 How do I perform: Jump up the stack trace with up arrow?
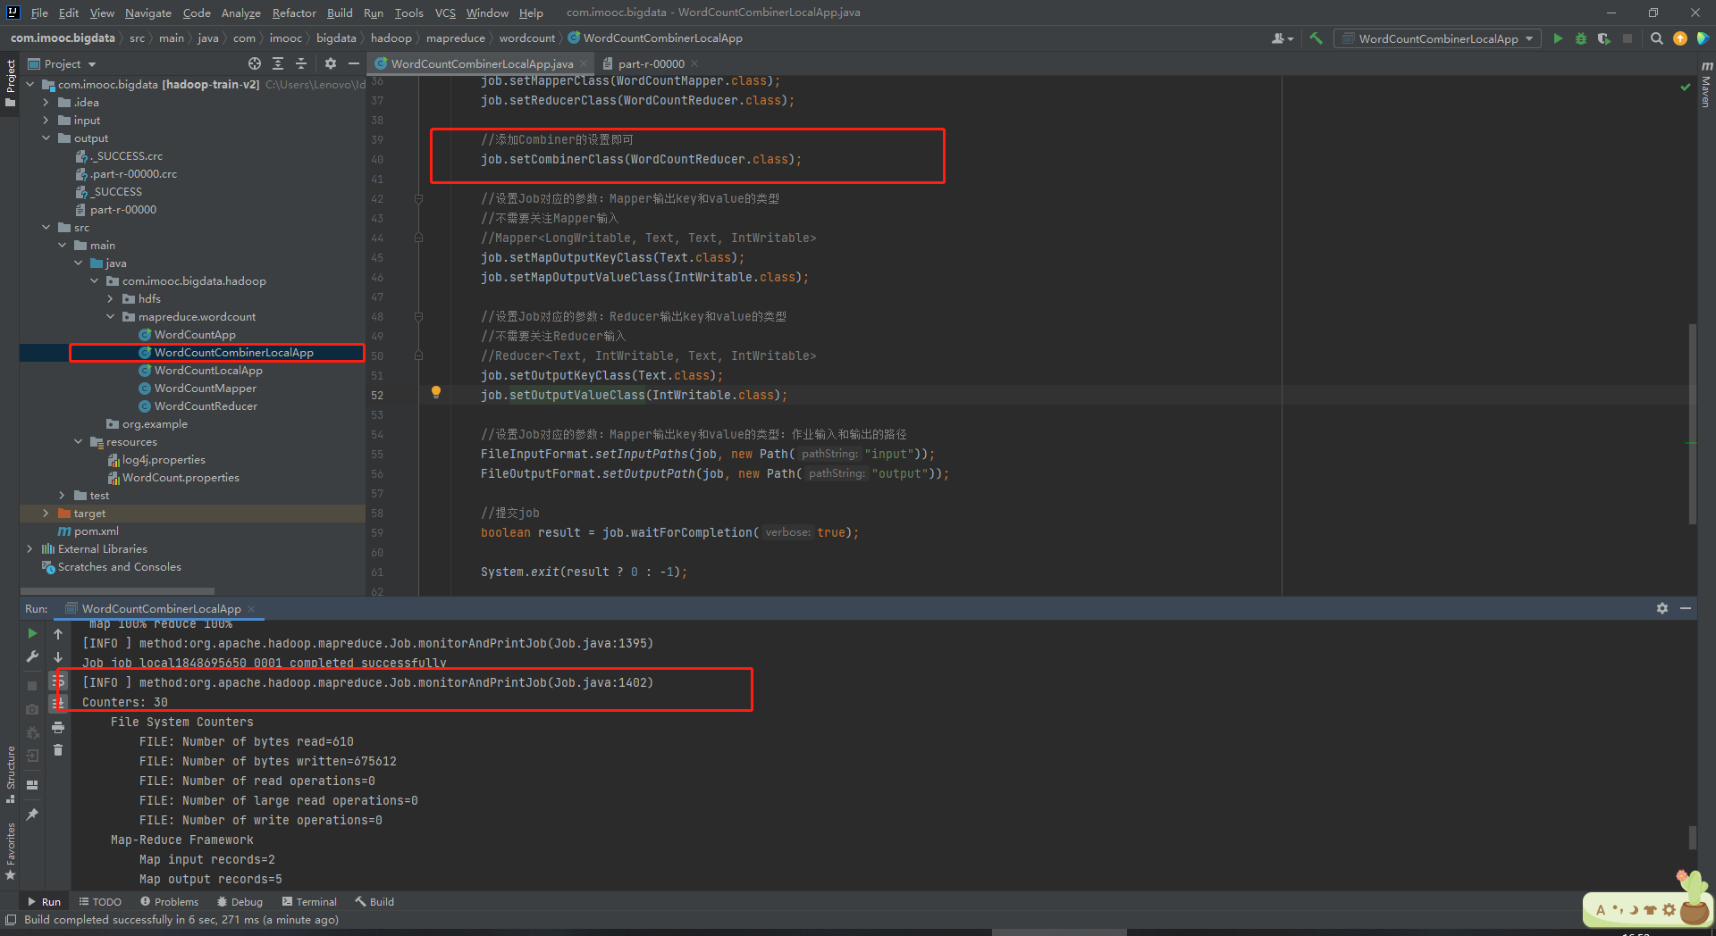click(x=58, y=634)
